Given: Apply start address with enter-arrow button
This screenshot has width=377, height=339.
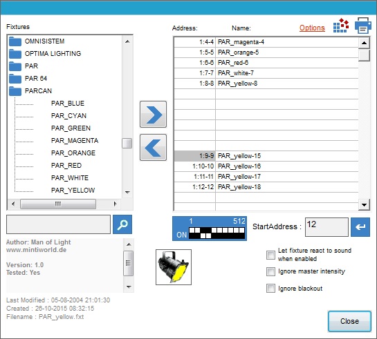Looking at the screenshot, I should [x=360, y=227].
